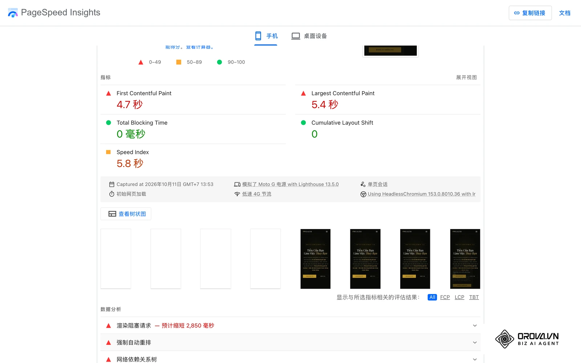Select the 5.4 秒 LCP value
581x363 pixels.
tap(325, 105)
